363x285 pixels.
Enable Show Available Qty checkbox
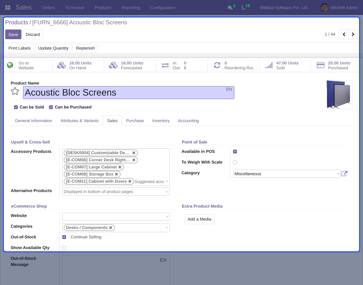pyautogui.click(x=64, y=248)
